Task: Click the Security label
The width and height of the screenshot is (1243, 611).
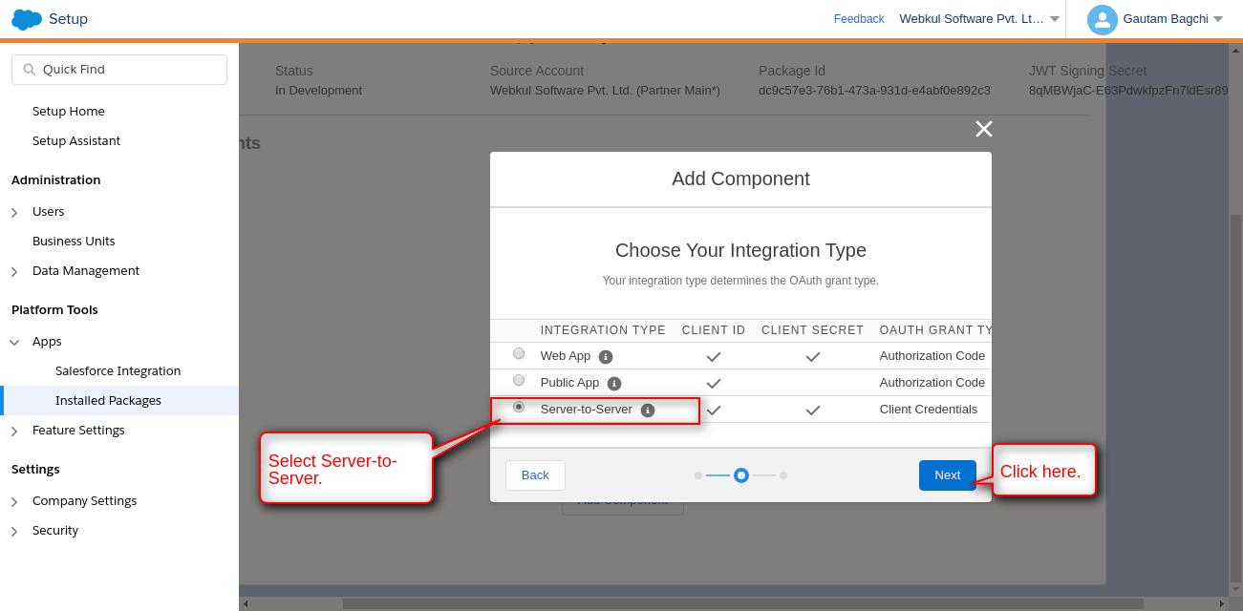Action: coord(55,530)
